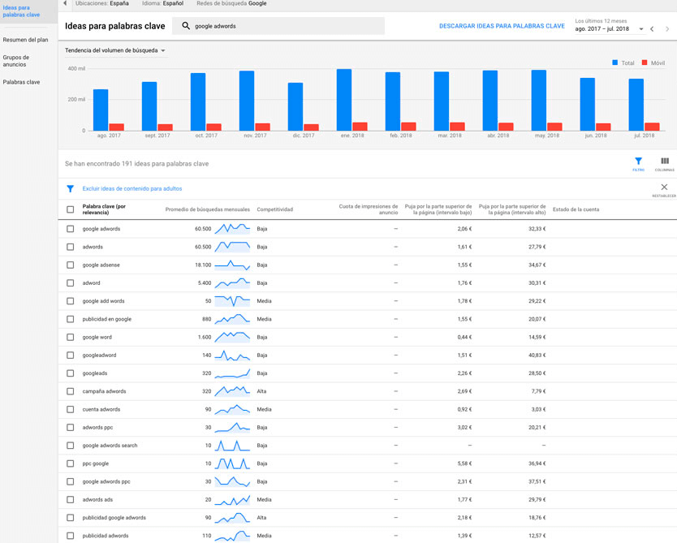677x543 pixels.
Task: Check the adwords row checkbox
Action: pyautogui.click(x=71, y=247)
